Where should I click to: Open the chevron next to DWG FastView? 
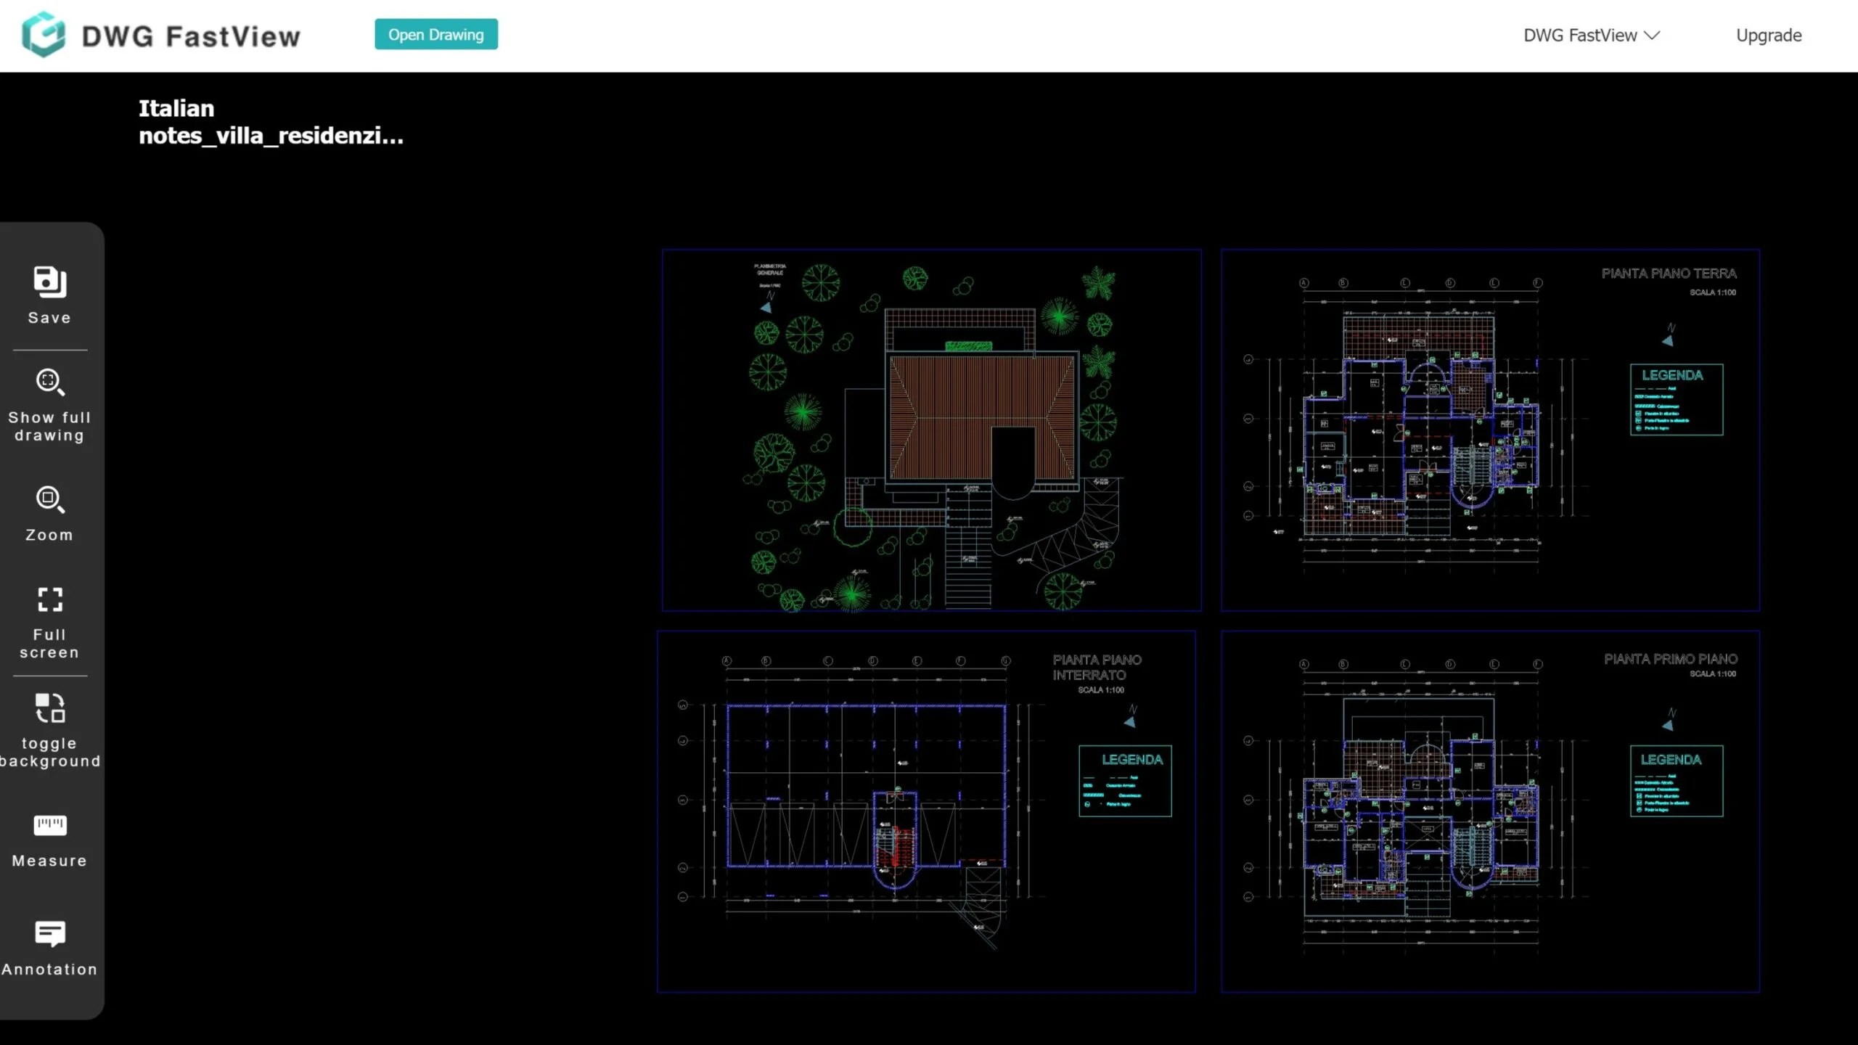1654,35
